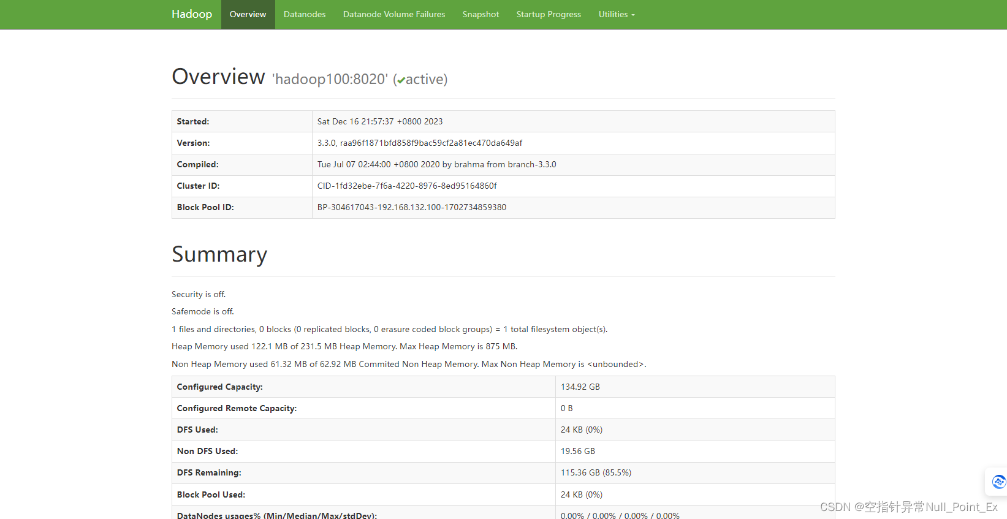Go to the Snapshot tab
1007x519 pixels.
pyautogui.click(x=481, y=14)
